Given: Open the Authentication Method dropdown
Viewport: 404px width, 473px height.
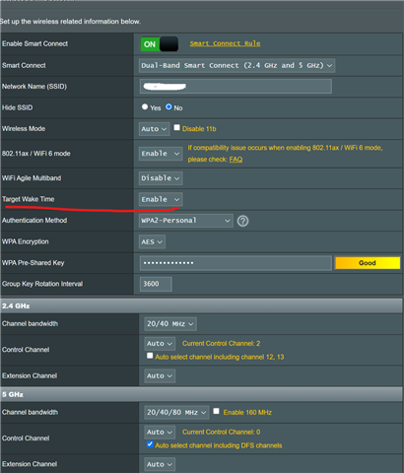Looking at the screenshot, I should (x=186, y=221).
